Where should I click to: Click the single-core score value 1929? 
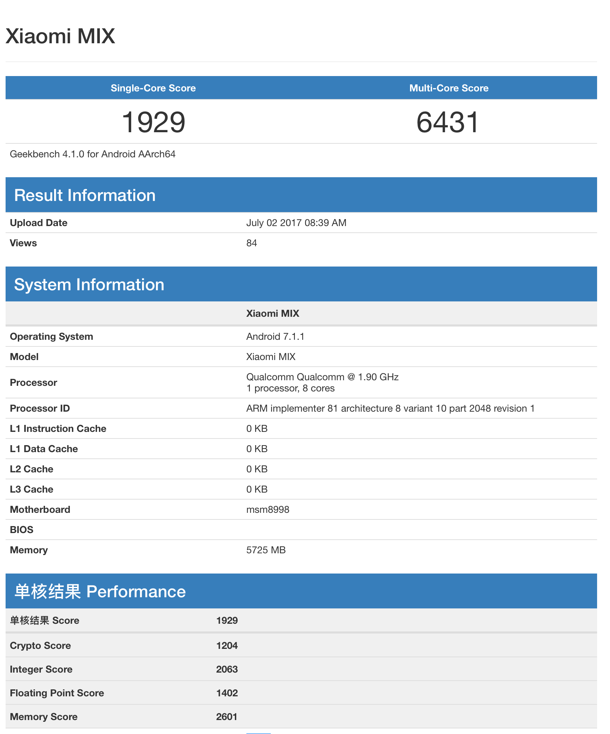[x=153, y=122]
